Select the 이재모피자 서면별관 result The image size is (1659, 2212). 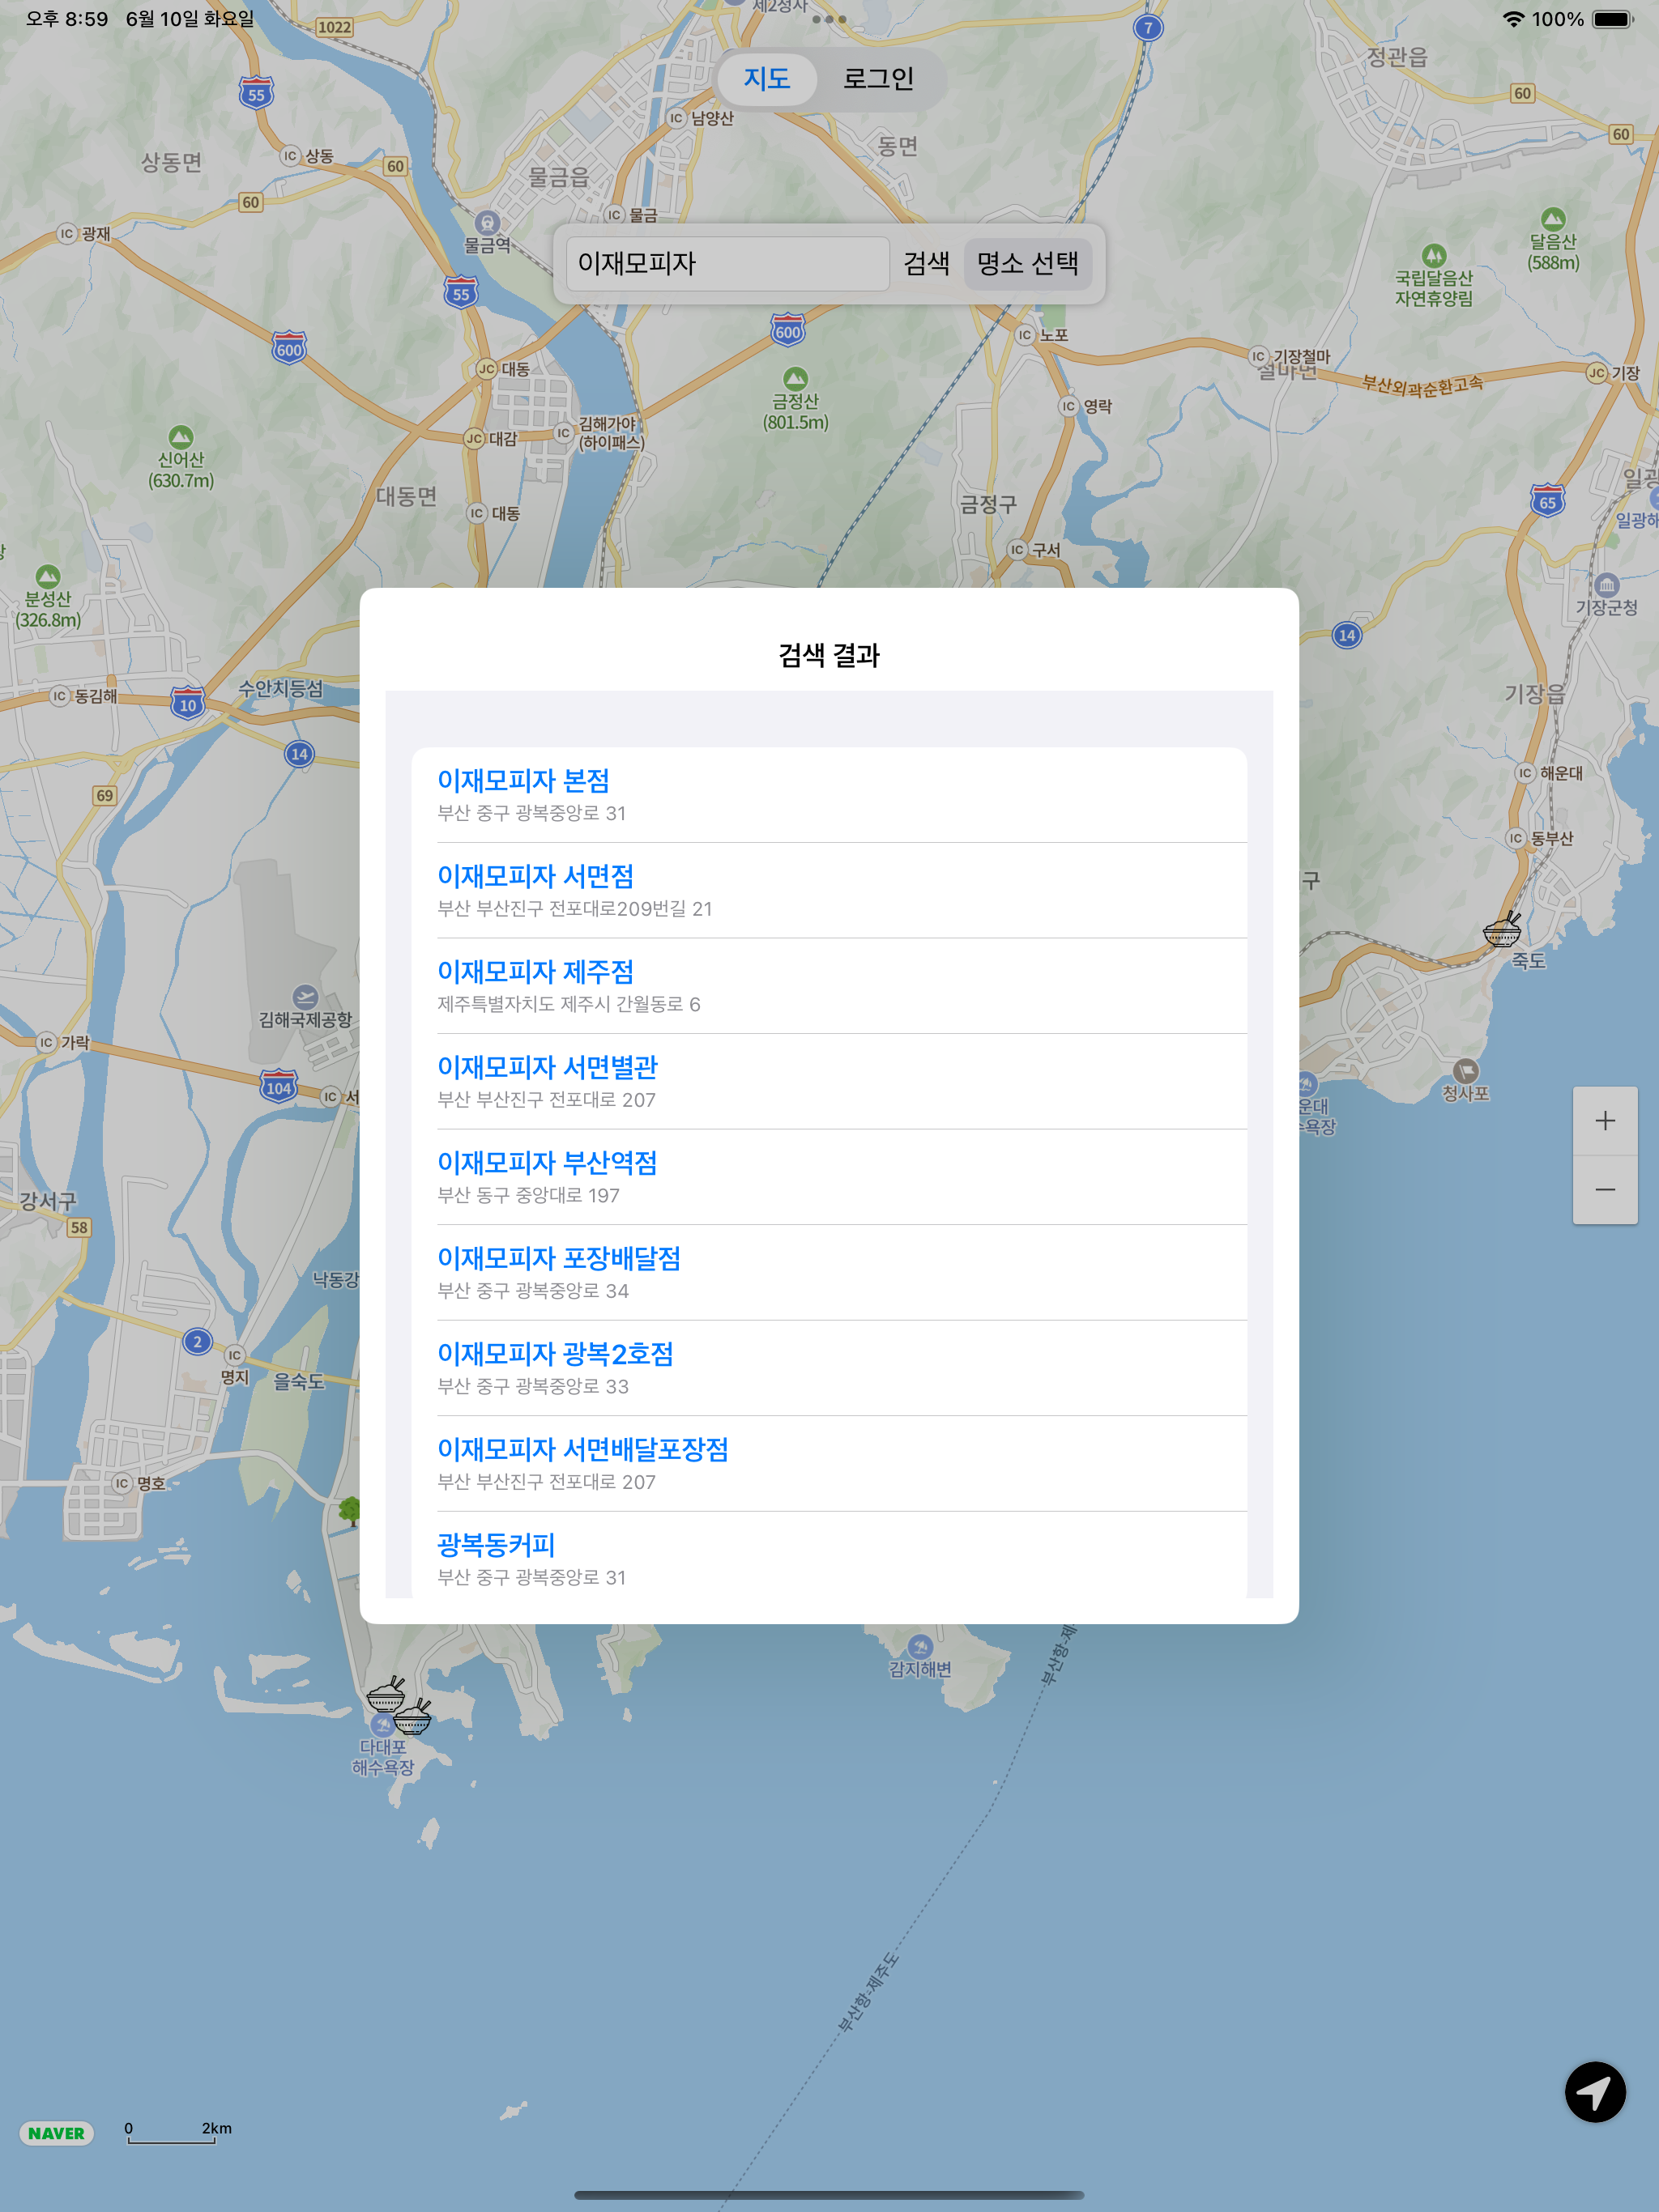[829, 1082]
